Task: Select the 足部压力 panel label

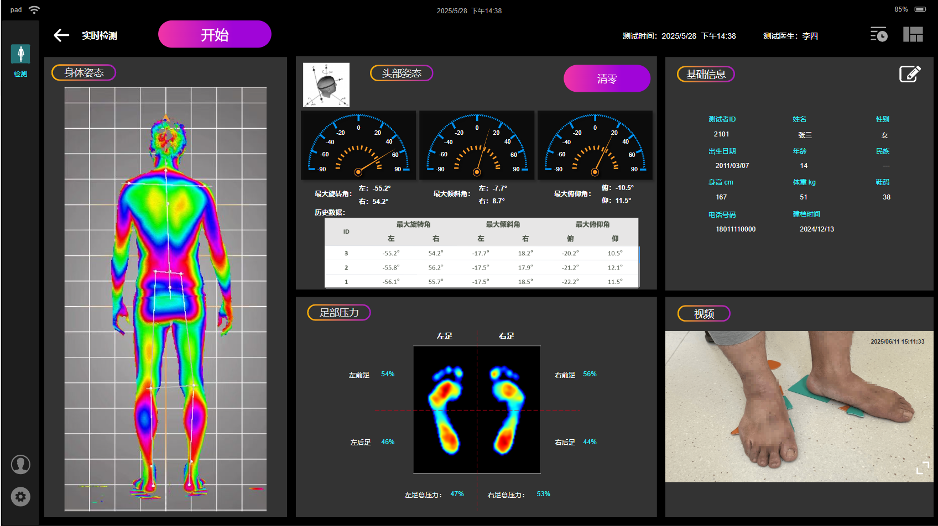Action: tap(338, 313)
